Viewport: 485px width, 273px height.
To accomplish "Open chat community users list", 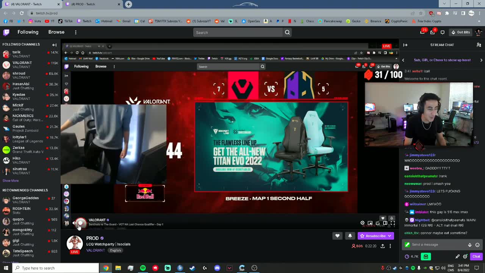I will click(479, 45).
